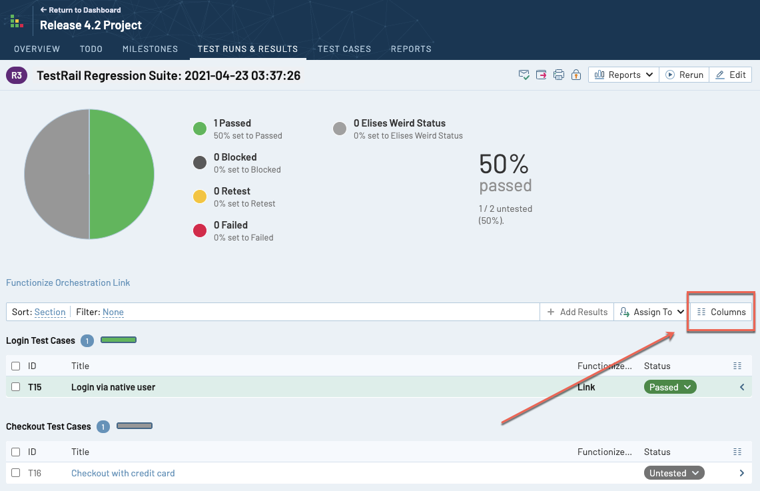The width and height of the screenshot is (760, 491).
Task: Open the Reports tab in navigation
Action: pos(411,49)
